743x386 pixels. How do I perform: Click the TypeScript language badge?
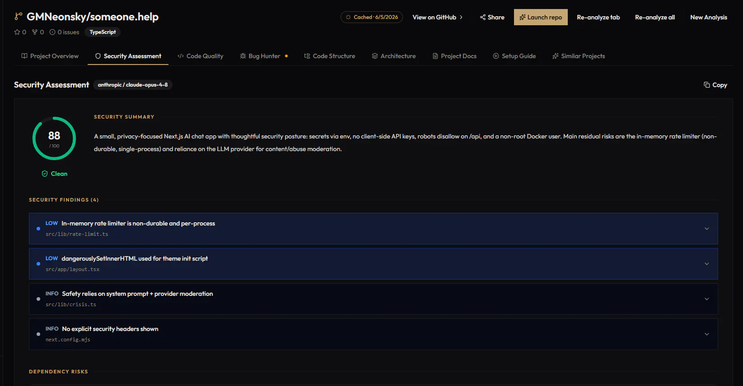pos(103,32)
